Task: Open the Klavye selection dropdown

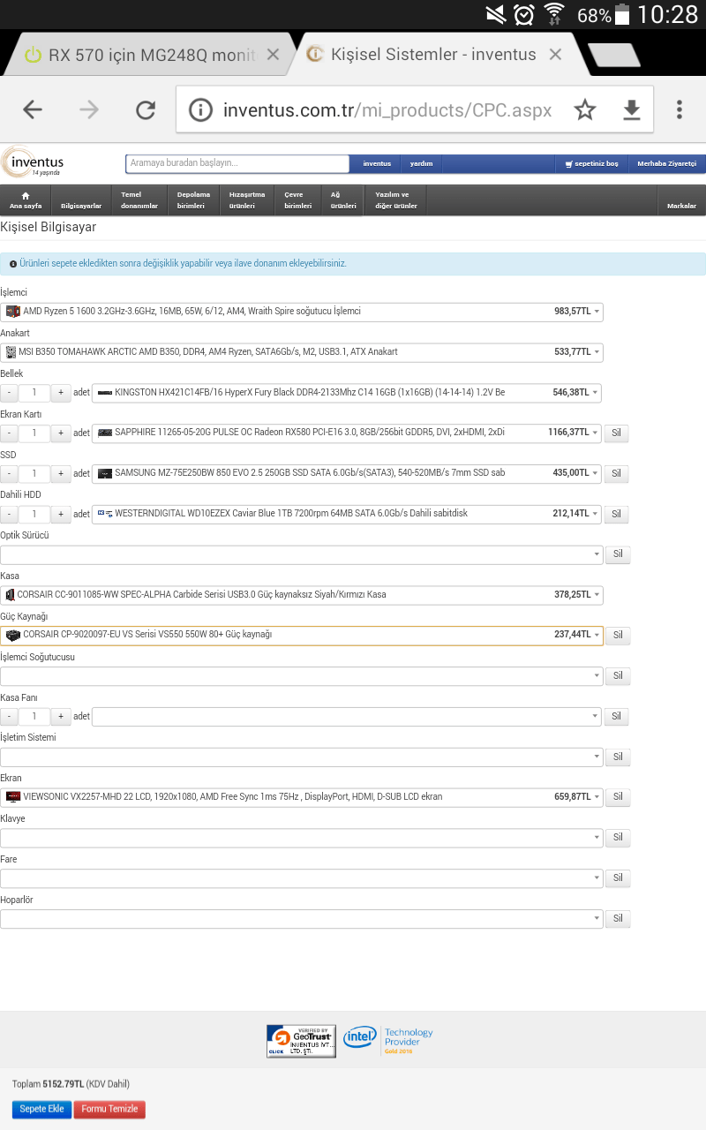Action: pos(595,837)
